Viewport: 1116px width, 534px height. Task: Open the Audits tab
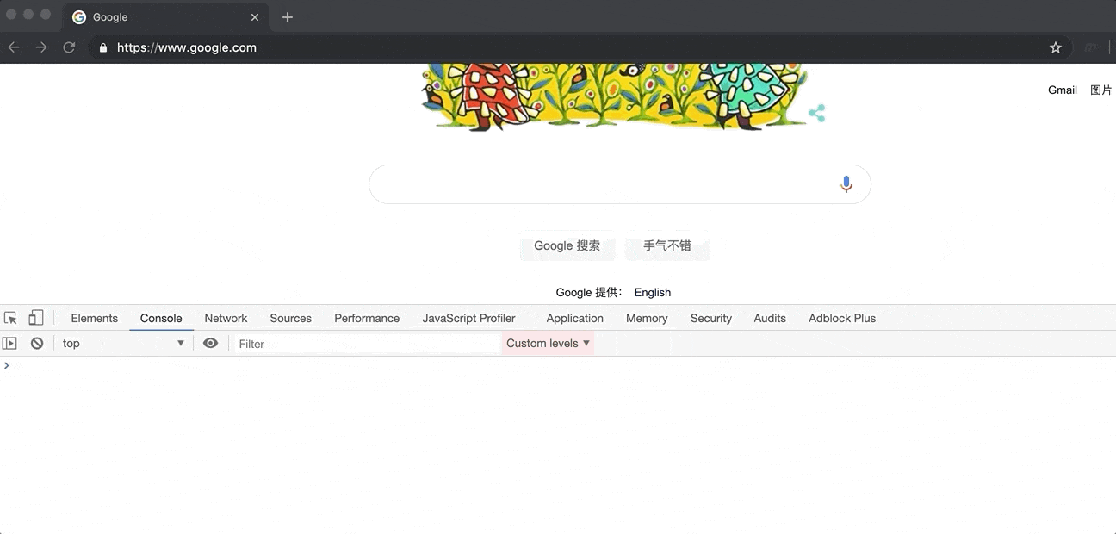point(770,318)
